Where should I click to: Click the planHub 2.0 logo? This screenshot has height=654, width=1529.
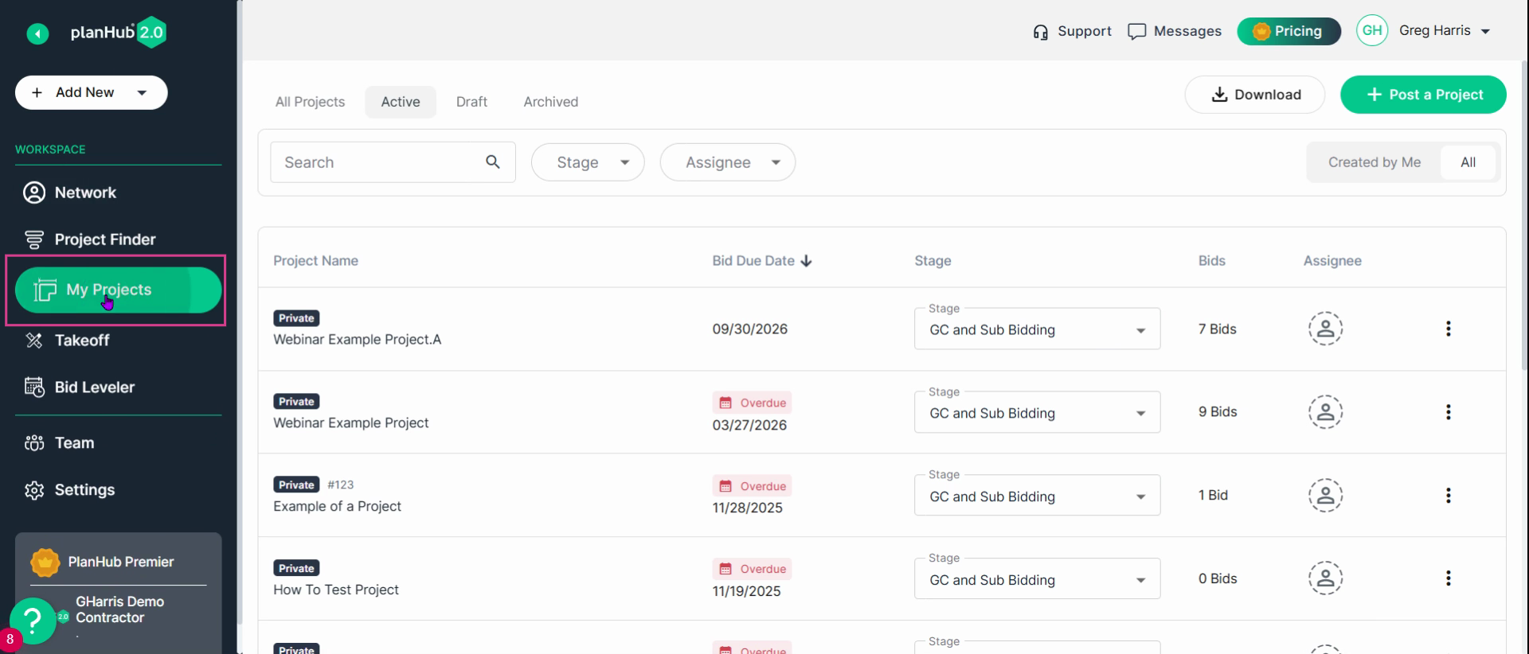coord(118,33)
